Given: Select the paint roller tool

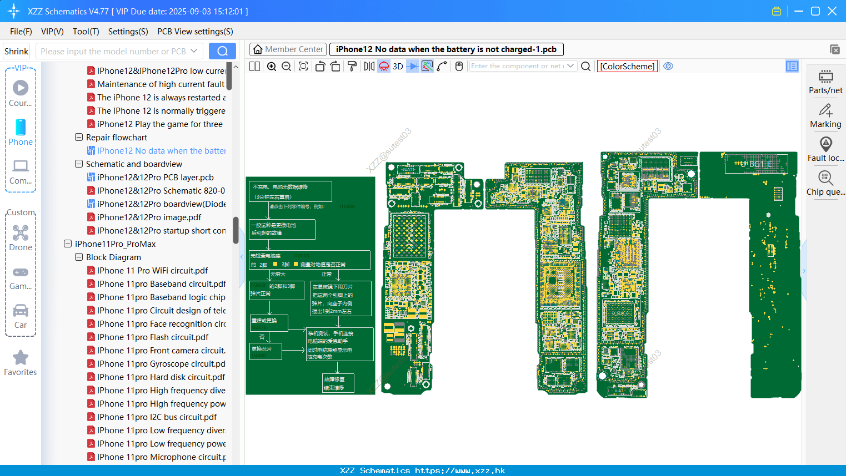Looking at the screenshot, I should [352, 66].
